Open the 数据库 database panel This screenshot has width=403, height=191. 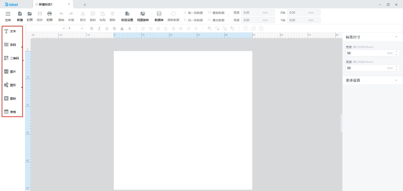tap(159, 16)
